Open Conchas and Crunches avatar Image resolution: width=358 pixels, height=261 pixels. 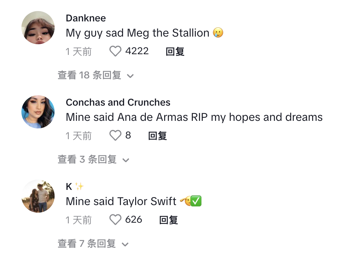tap(38, 112)
